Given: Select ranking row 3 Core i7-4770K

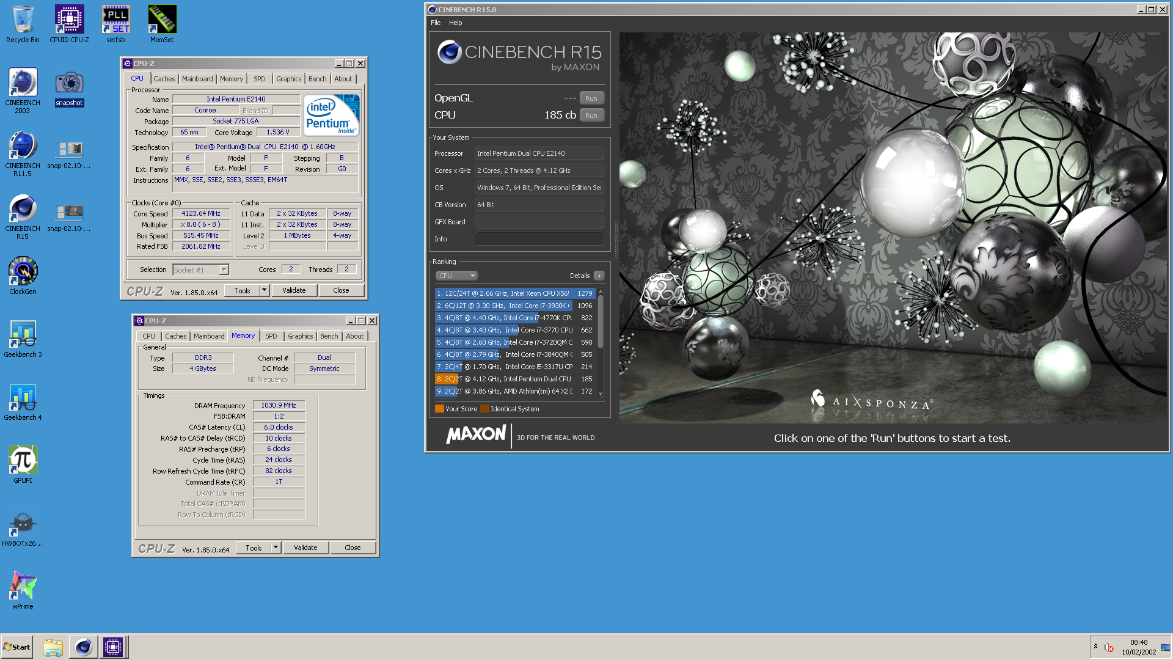Looking at the screenshot, I should pos(514,318).
